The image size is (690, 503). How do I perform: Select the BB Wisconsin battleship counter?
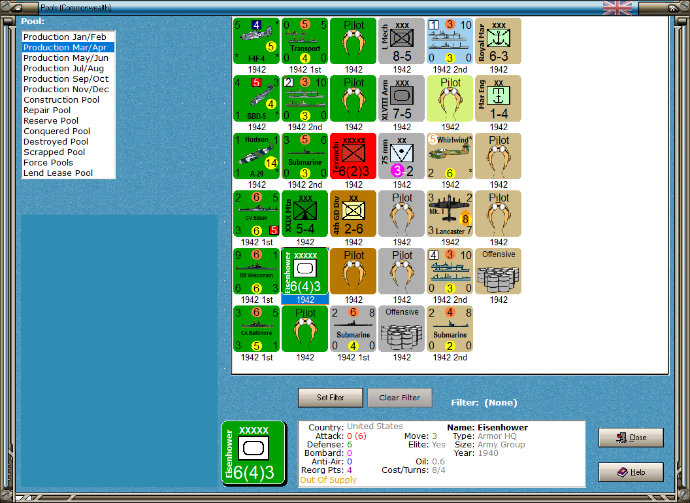tap(257, 271)
